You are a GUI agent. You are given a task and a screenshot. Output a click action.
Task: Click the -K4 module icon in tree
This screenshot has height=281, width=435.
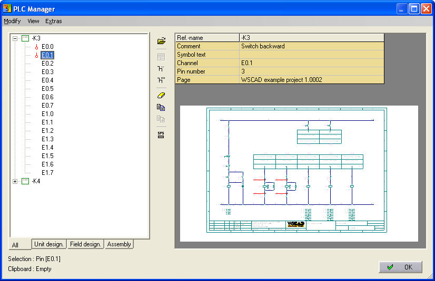coord(25,181)
